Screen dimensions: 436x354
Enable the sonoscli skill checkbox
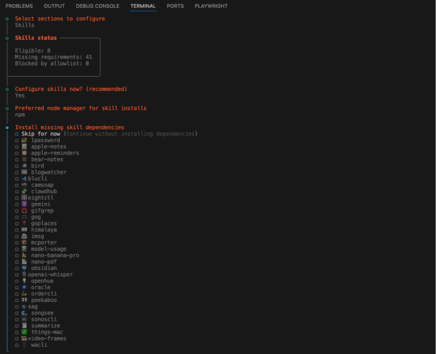pyautogui.click(x=17, y=319)
